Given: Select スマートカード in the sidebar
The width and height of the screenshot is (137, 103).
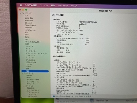Looking at the screenshot, I should pyautogui.click(x=32, y=96).
